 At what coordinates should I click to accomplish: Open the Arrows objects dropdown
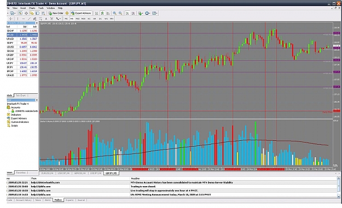point(58,19)
